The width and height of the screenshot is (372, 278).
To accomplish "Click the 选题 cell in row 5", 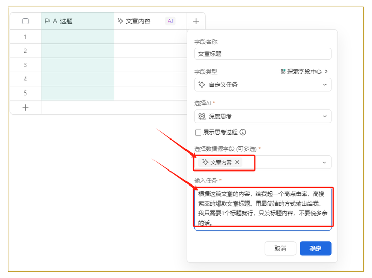I will (x=78, y=93).
